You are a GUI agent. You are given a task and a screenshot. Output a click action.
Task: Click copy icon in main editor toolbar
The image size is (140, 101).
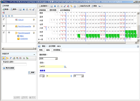coord(58,6)
